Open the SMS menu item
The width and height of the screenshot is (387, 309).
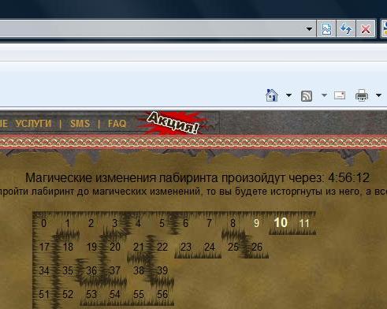point(80,124)
